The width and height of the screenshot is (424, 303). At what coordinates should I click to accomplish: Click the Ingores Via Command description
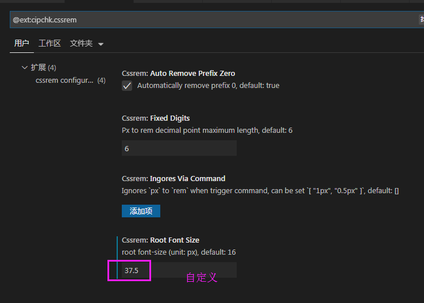pyautogui.click(x=260, y=190)
